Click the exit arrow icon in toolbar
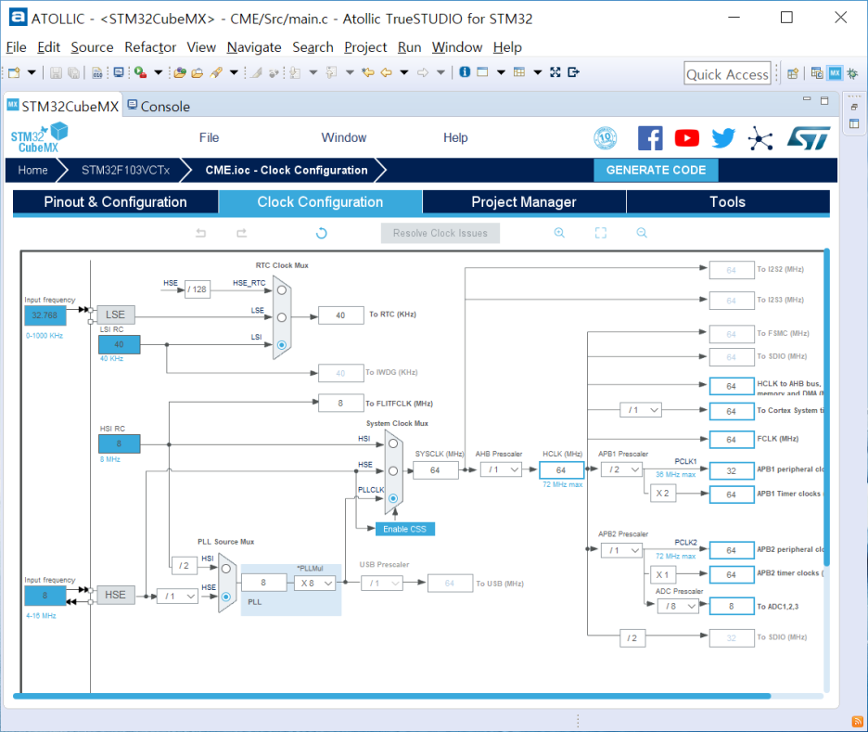This screenshot has width=868, height=732. pos(573,72)
